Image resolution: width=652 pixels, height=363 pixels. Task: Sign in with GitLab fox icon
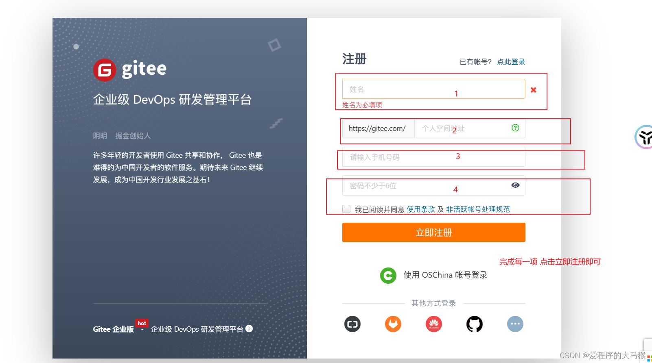pyautogui.click(x=393, y=324)
